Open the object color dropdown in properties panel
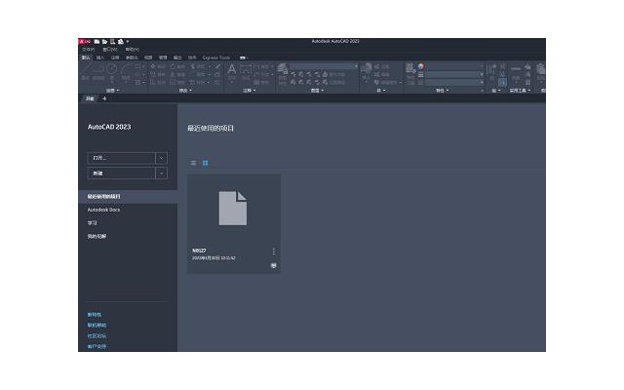The image size is (624, 390). [454, 66]
